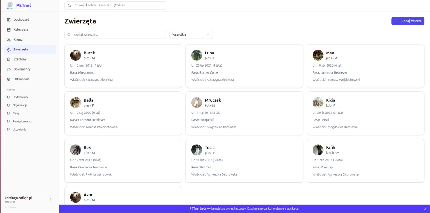The image size is (430, 213).
Task: Click the logout icon next to admin email
Action: click(x=51, y=200)
